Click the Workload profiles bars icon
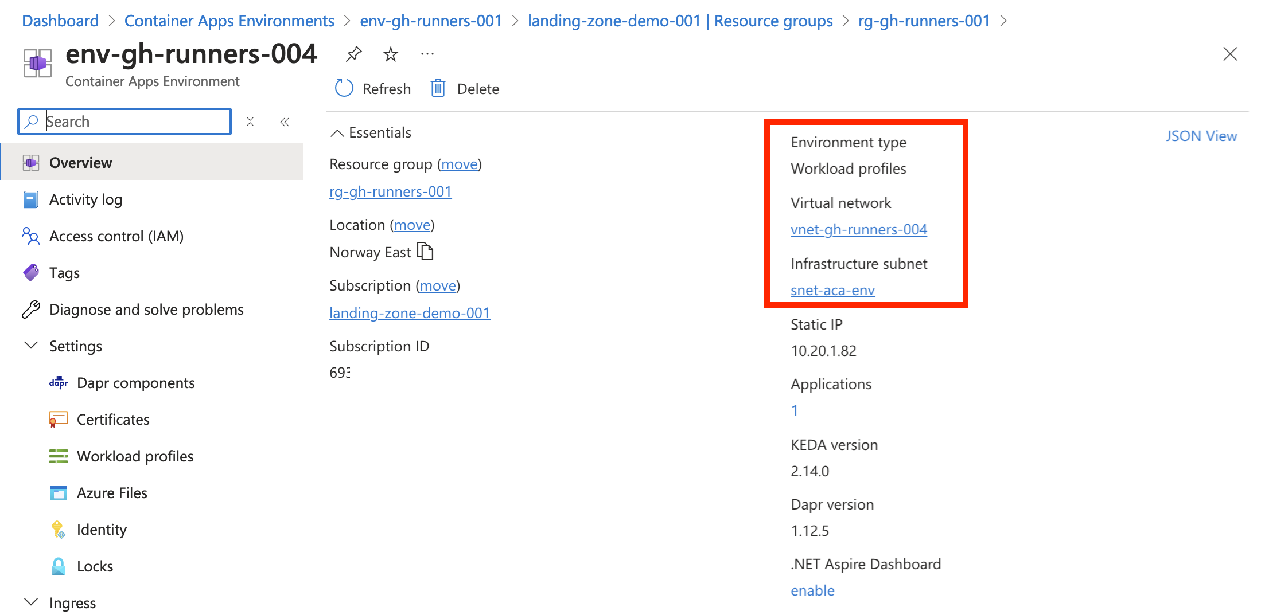This screenshot has width=1261, height=615. (59, 456)
